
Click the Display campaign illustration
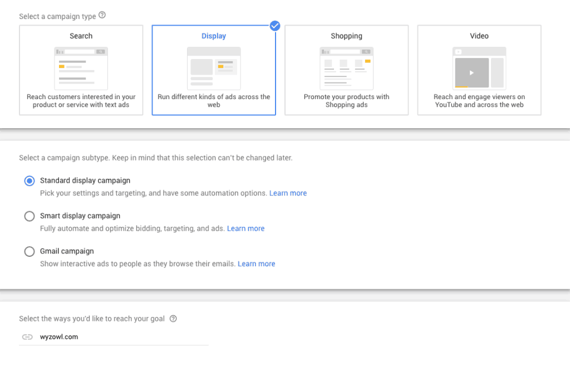214,69
